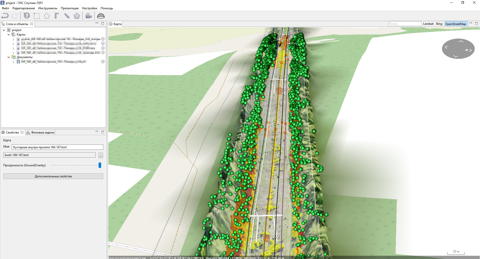
Task: Collapse the project tree node
Action: [x=4, y=30]
